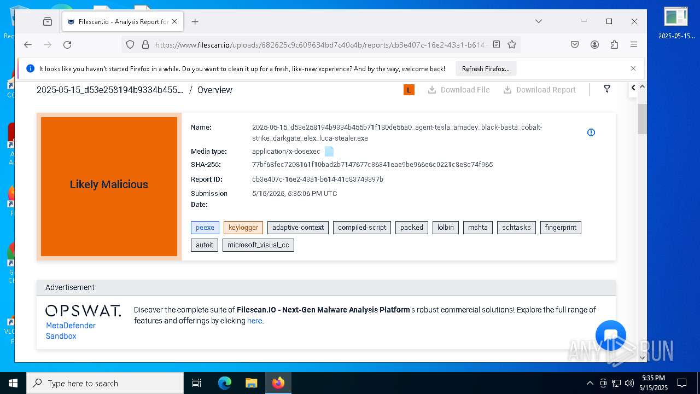The width and height of the screenshot is (700, 394).
Task: Reload the current page
Action: pos(67,45)
